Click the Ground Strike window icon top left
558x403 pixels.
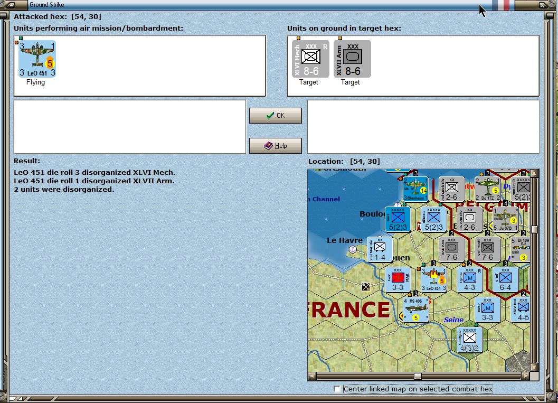pyautogui.click(x=10, y=5)
